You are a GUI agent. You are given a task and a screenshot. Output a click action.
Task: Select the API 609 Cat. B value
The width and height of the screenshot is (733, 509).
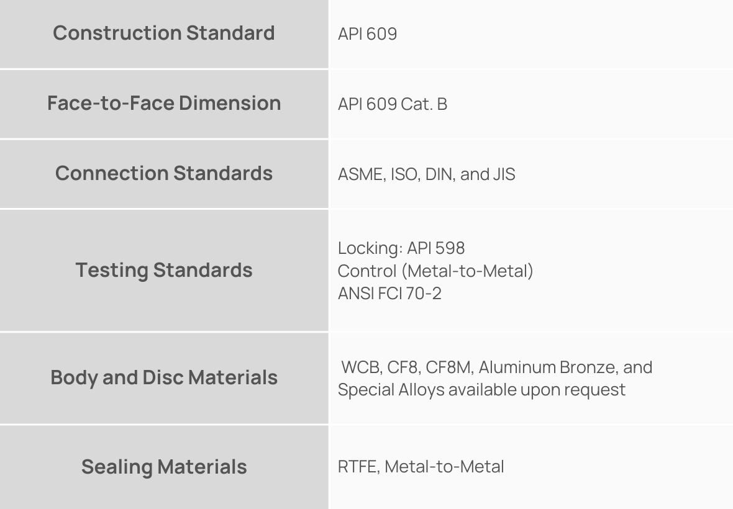[x=393, y=104]
